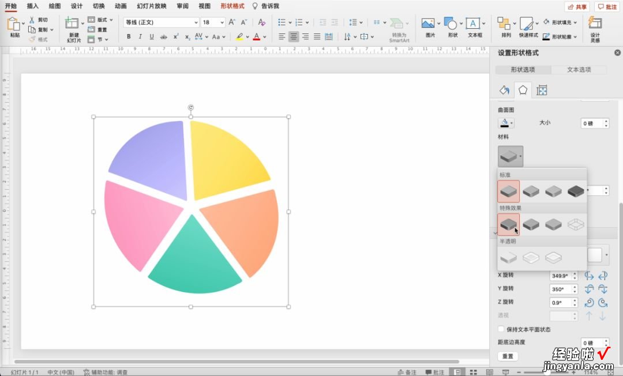Viewport: 623px width, 376px height.
Task: Close the Format Shape pane
Action: [617, 52]
